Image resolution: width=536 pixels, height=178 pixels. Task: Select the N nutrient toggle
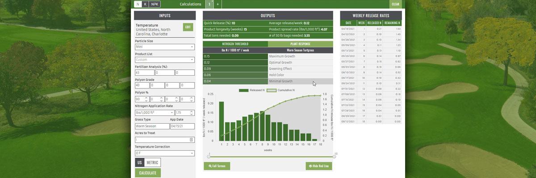coord(138,4)
